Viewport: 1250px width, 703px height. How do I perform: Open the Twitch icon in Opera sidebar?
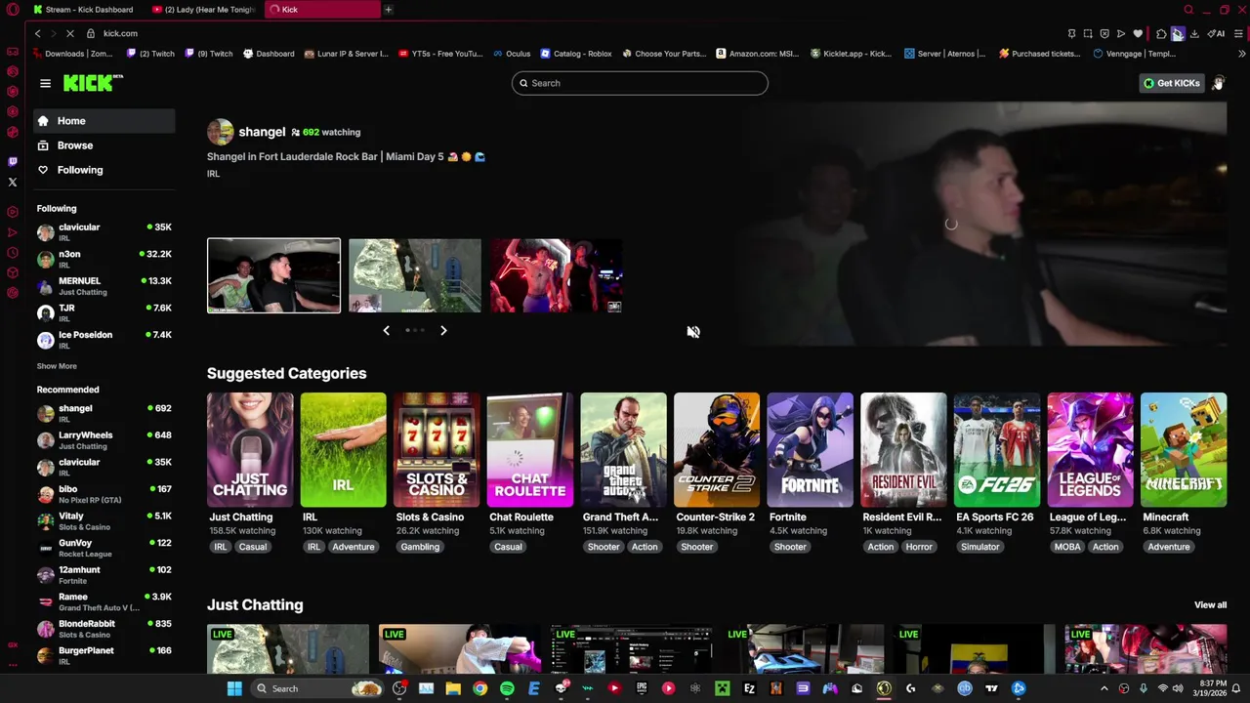click(x=13, y=161)
